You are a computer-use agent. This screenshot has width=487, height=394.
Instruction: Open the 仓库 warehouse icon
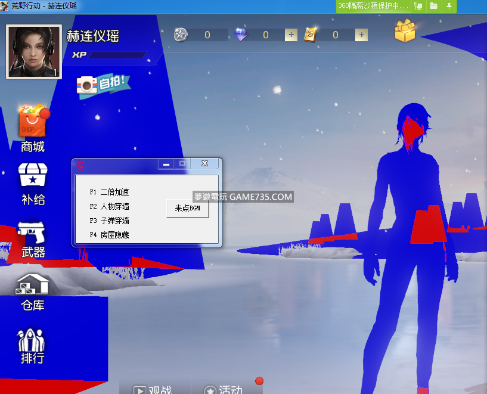[x=32, y=284]
